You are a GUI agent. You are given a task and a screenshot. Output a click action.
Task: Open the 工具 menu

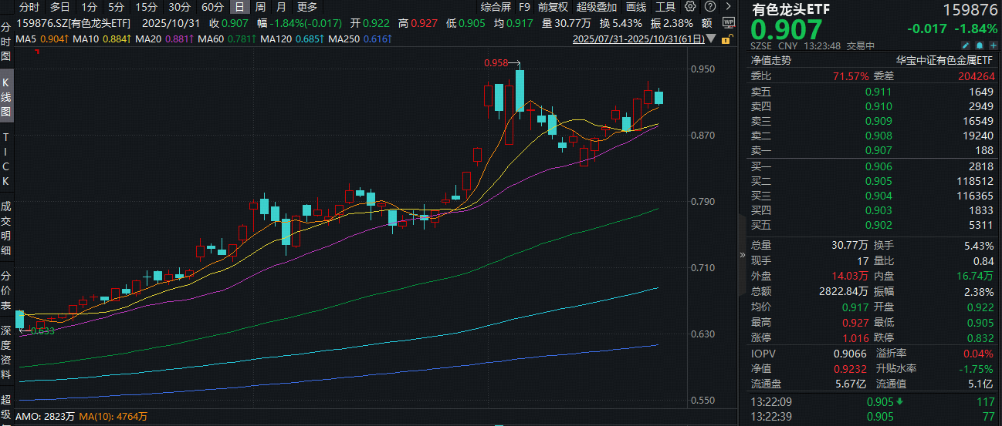(x=665, y=7)
